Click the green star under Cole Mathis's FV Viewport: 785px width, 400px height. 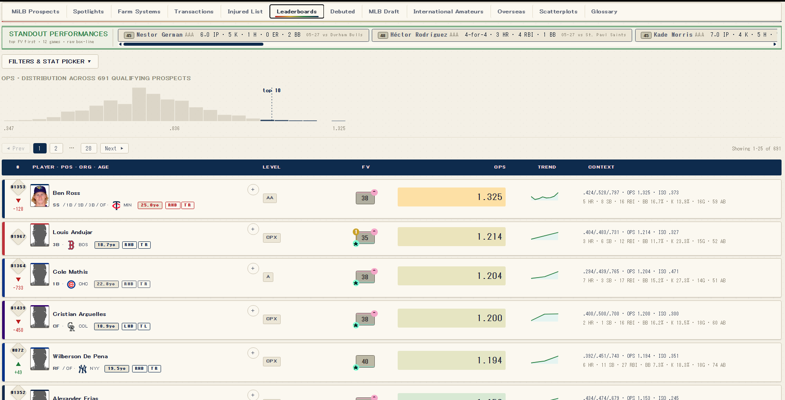356,283
